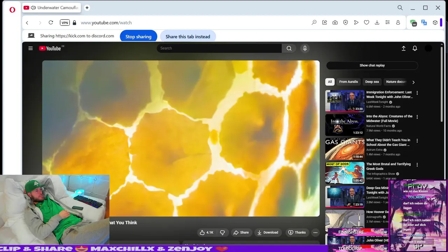
Task: Select the From Auralis chip
Action: (x=349, y=82)
